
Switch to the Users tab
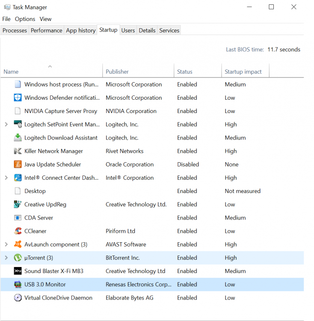pyautogui.click(x=128, y=30)
